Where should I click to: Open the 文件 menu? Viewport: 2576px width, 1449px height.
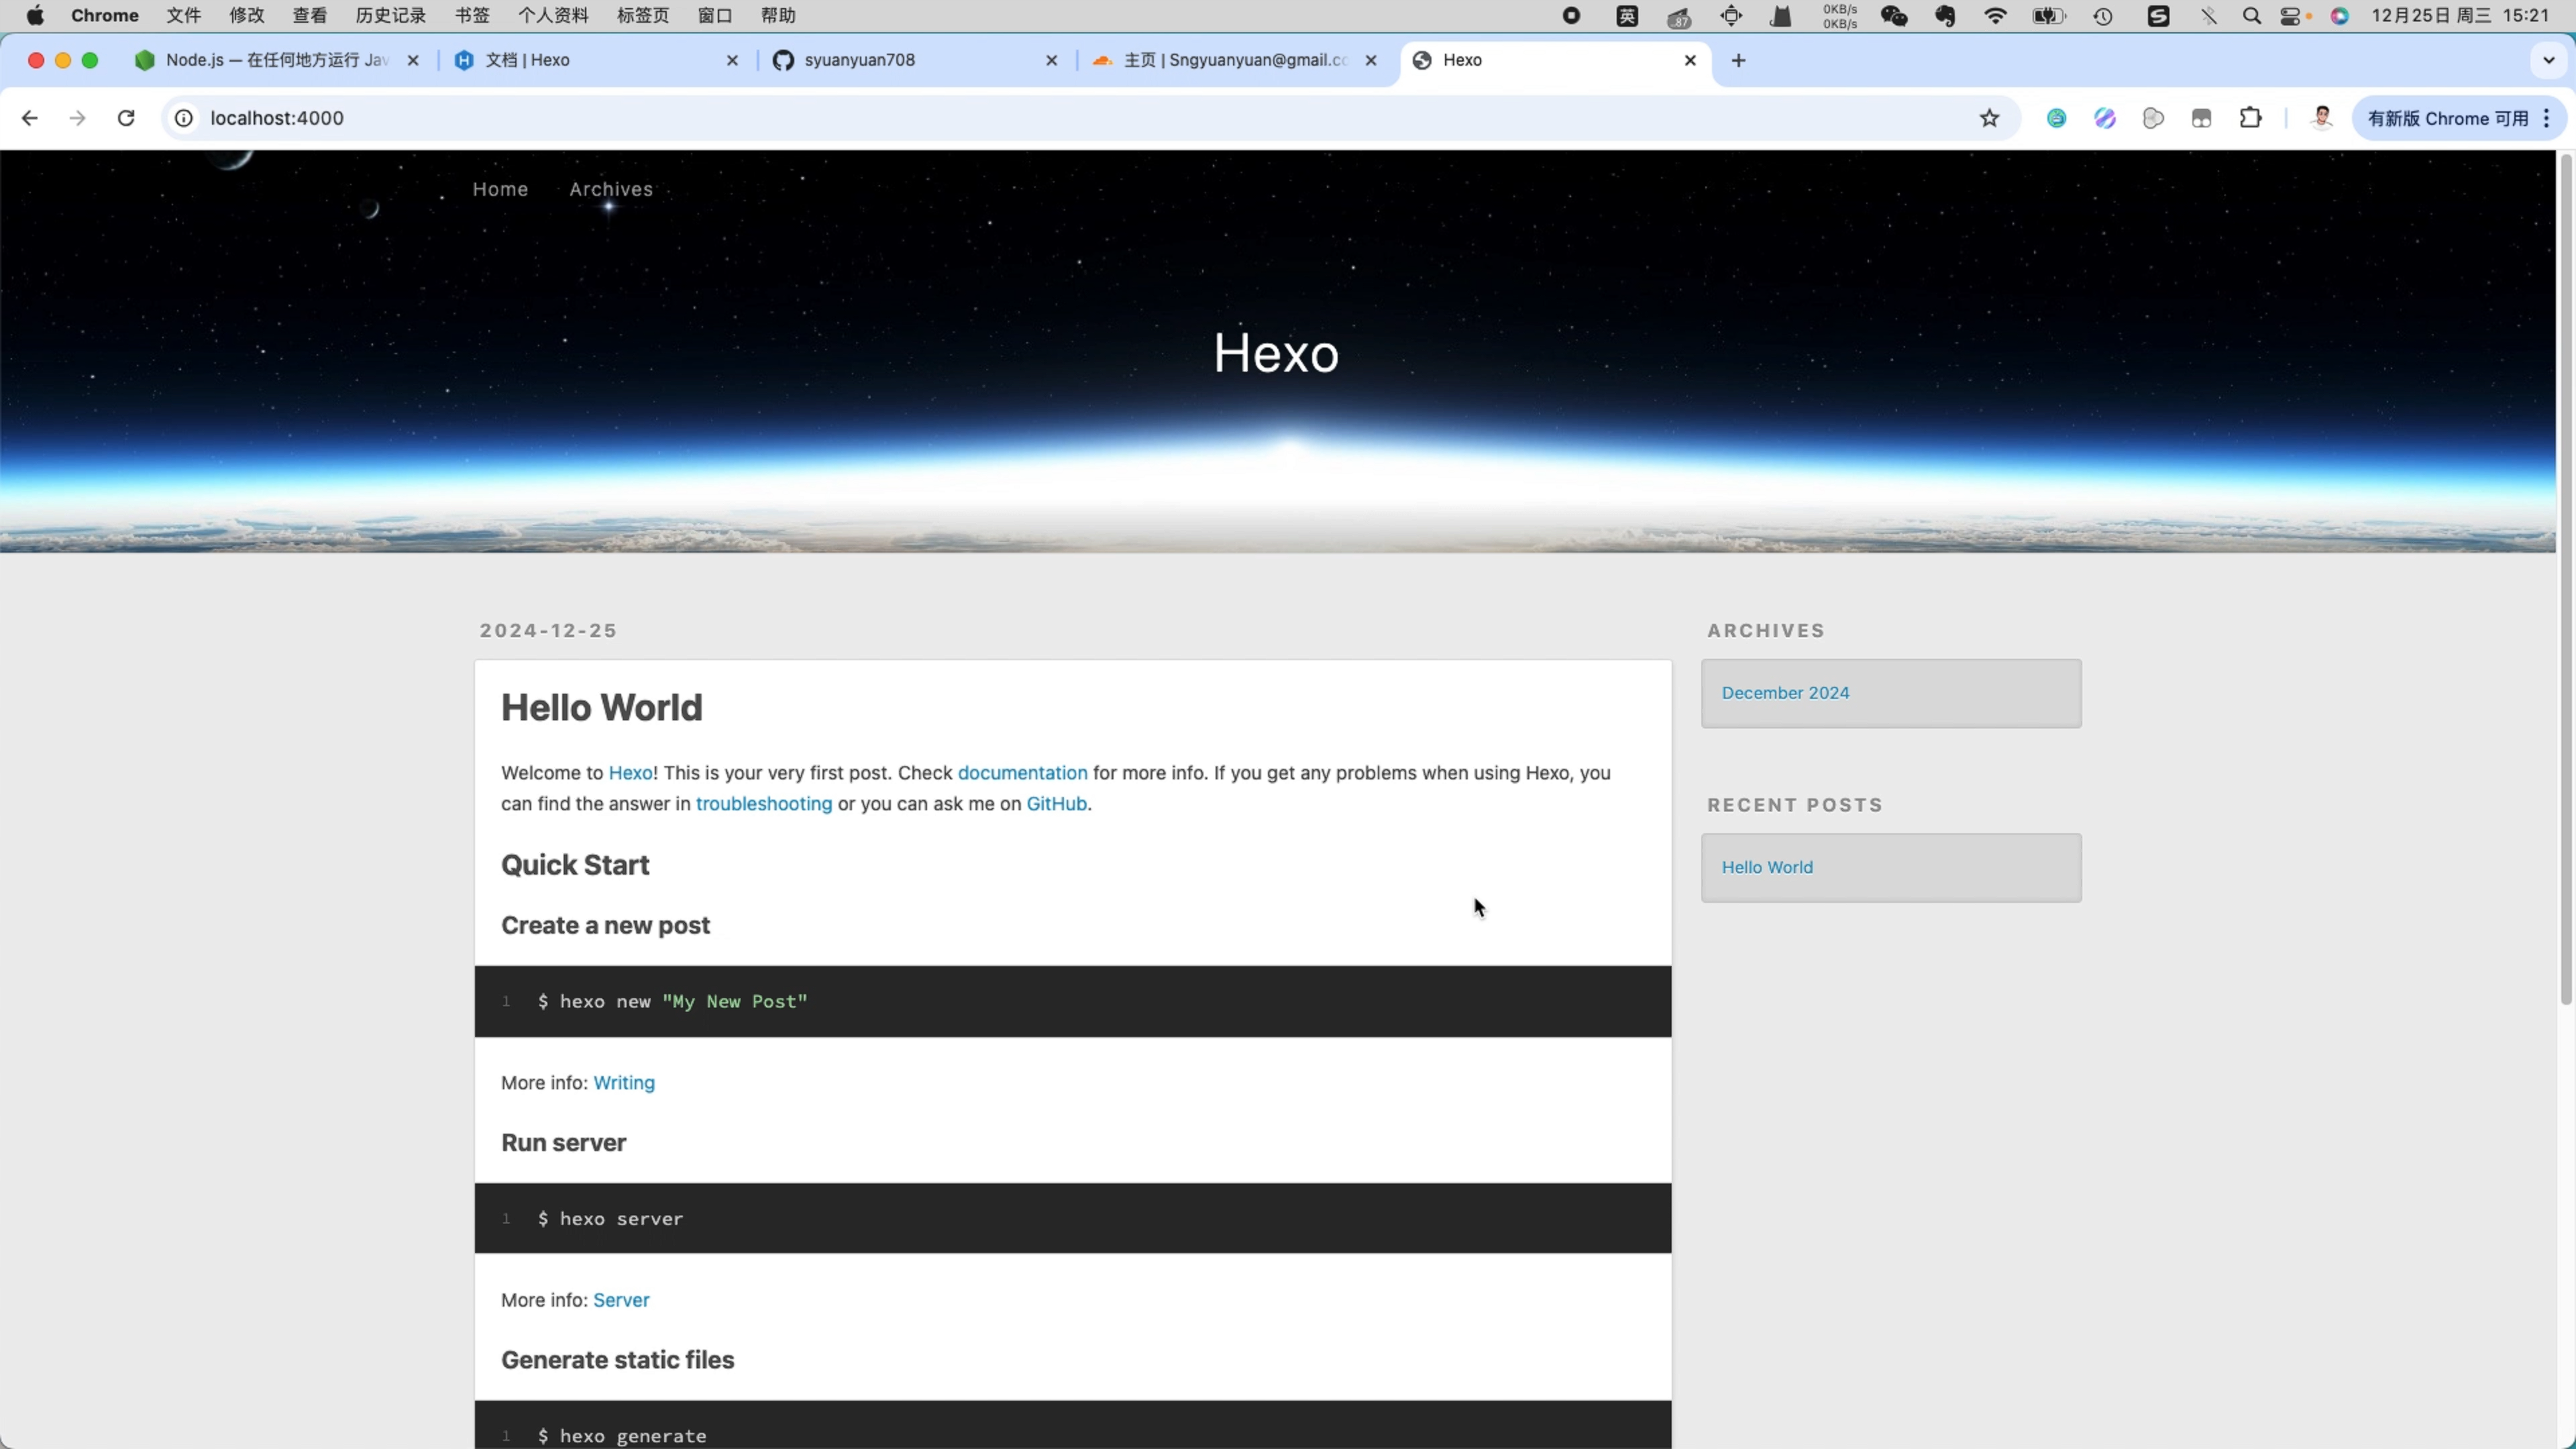click(x=183, y=15)
